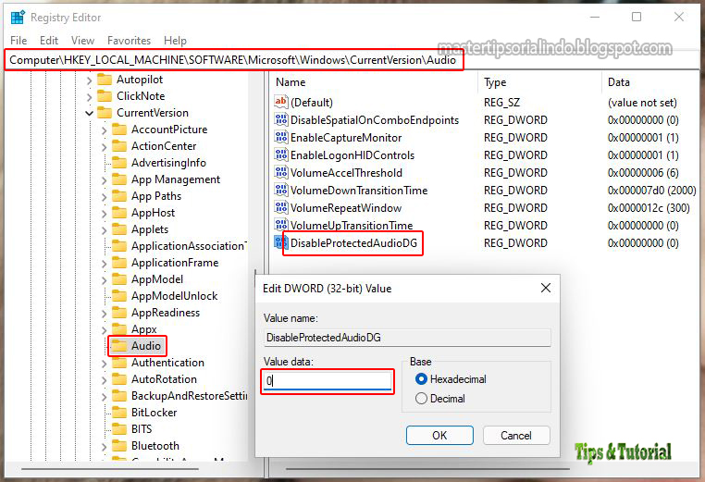Screen dimensions: 705x482
Task: Click the ActionCenter folder icon
Action: pos(119,146)
